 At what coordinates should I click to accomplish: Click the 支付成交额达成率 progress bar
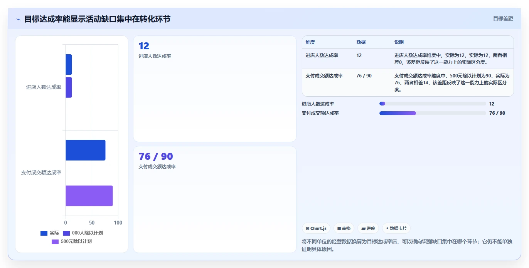click(x=433, y=113)
